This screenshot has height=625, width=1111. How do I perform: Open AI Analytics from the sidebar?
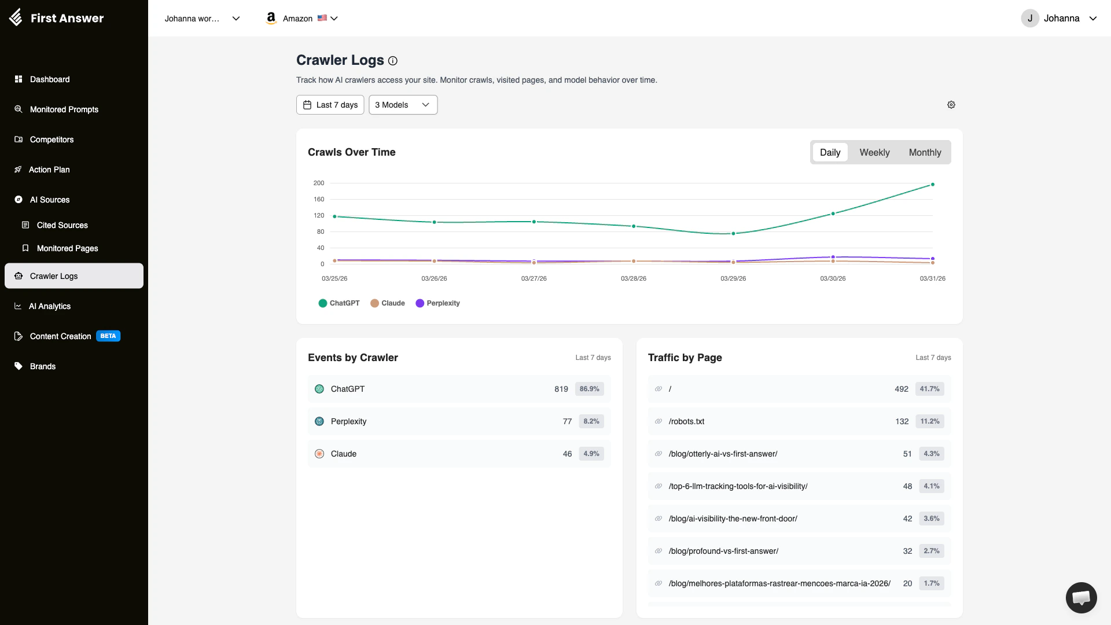click(x=49, y=306)
